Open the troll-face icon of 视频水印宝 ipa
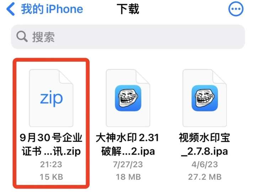The width and height of the screenshot is (256, 192). pos(205,98)
